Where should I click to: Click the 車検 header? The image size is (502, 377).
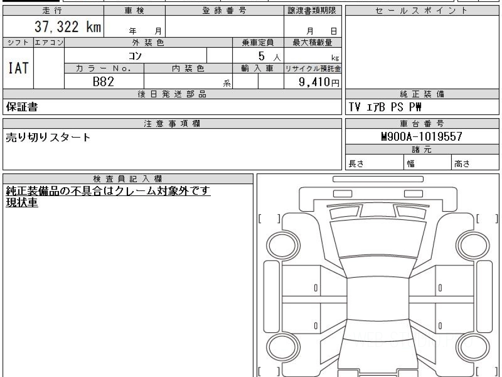134,11
